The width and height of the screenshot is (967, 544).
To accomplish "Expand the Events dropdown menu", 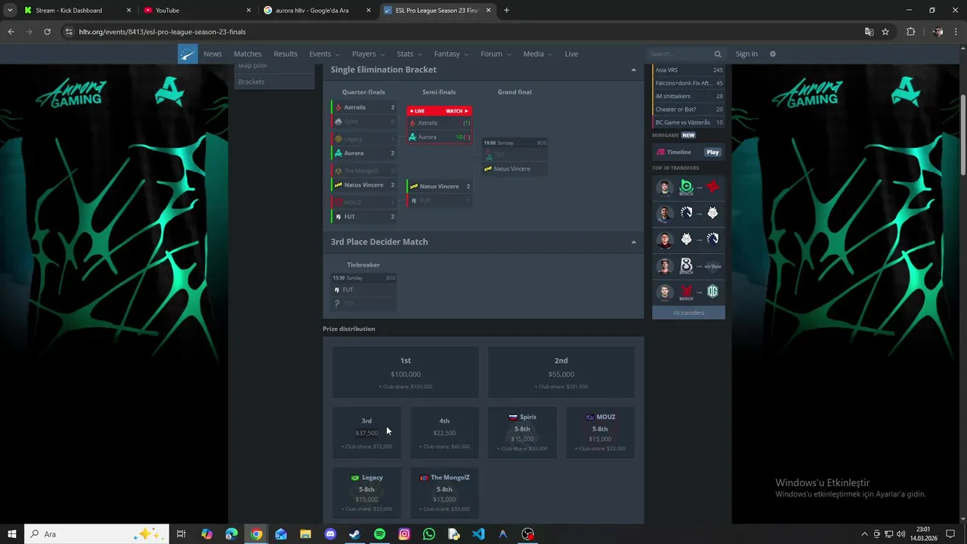I will [x=324, y=54].
